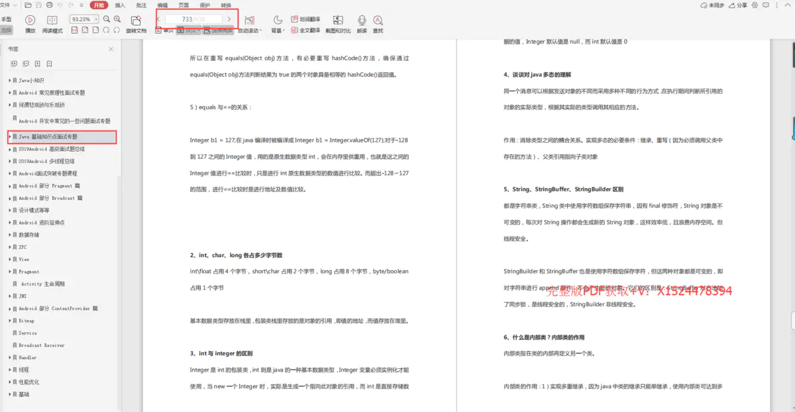Open the 页面 ribbon tab
Image resolution: width=795 pixels, height=412 pixels.
click(184, 5)
